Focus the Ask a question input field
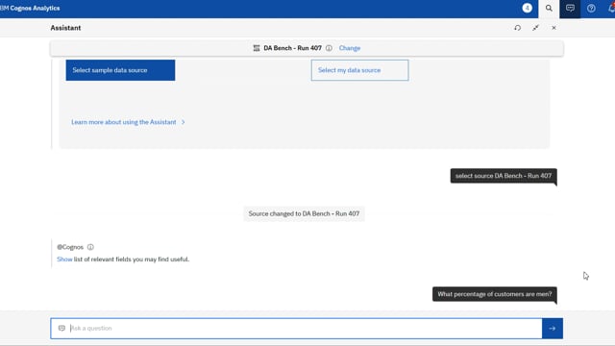 (x=296, y=329)
